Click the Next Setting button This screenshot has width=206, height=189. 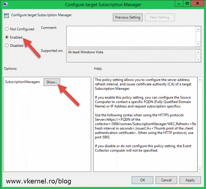(160, 17)
